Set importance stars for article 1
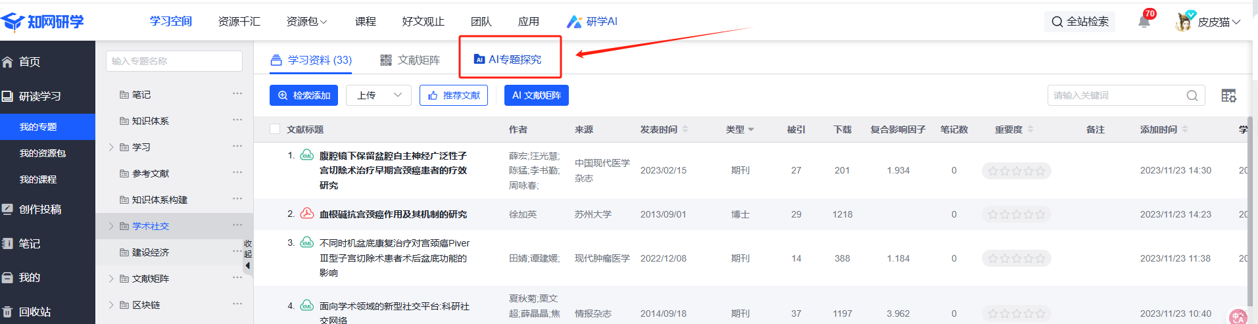1258x324 pixels. point(1016,171)
